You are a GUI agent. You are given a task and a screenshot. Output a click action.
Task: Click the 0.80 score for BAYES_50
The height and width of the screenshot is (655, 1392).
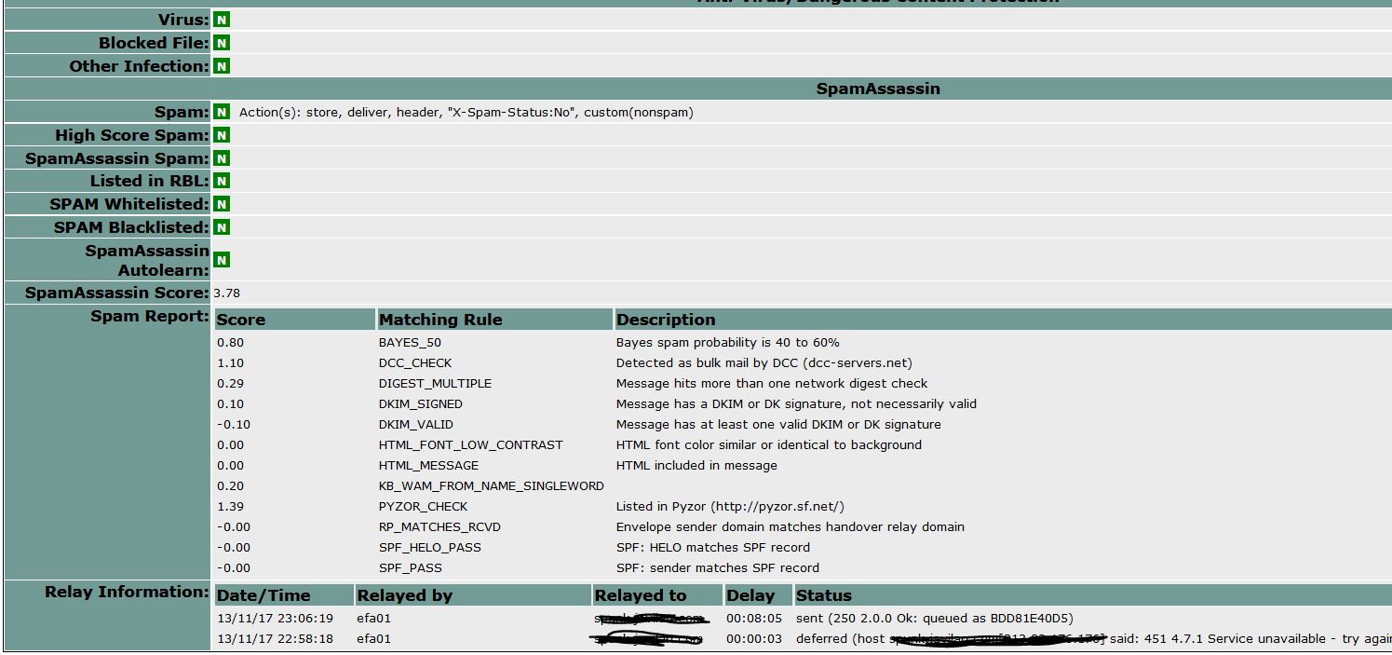click(x=230, y=343)
